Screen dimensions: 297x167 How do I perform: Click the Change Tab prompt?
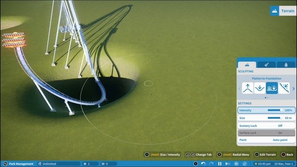tap(198, 154)
